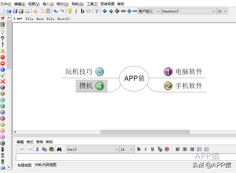Screen dimensions: 236x173
Task: Select the APP猿 root node
Action: coord(134,78)
